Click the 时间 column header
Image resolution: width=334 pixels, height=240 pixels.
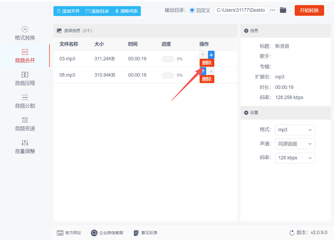(133, 44)
